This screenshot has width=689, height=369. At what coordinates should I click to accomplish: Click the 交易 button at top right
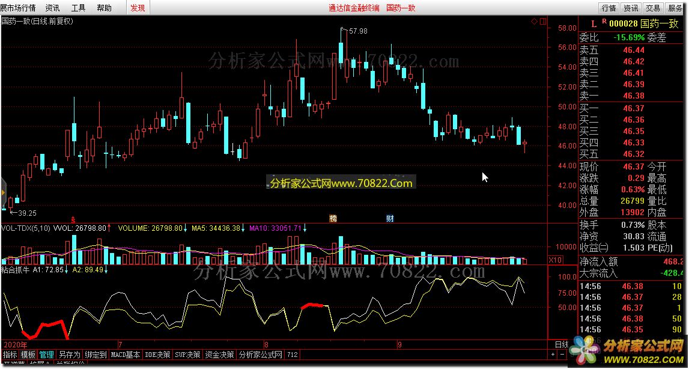(x=654, y=8)
